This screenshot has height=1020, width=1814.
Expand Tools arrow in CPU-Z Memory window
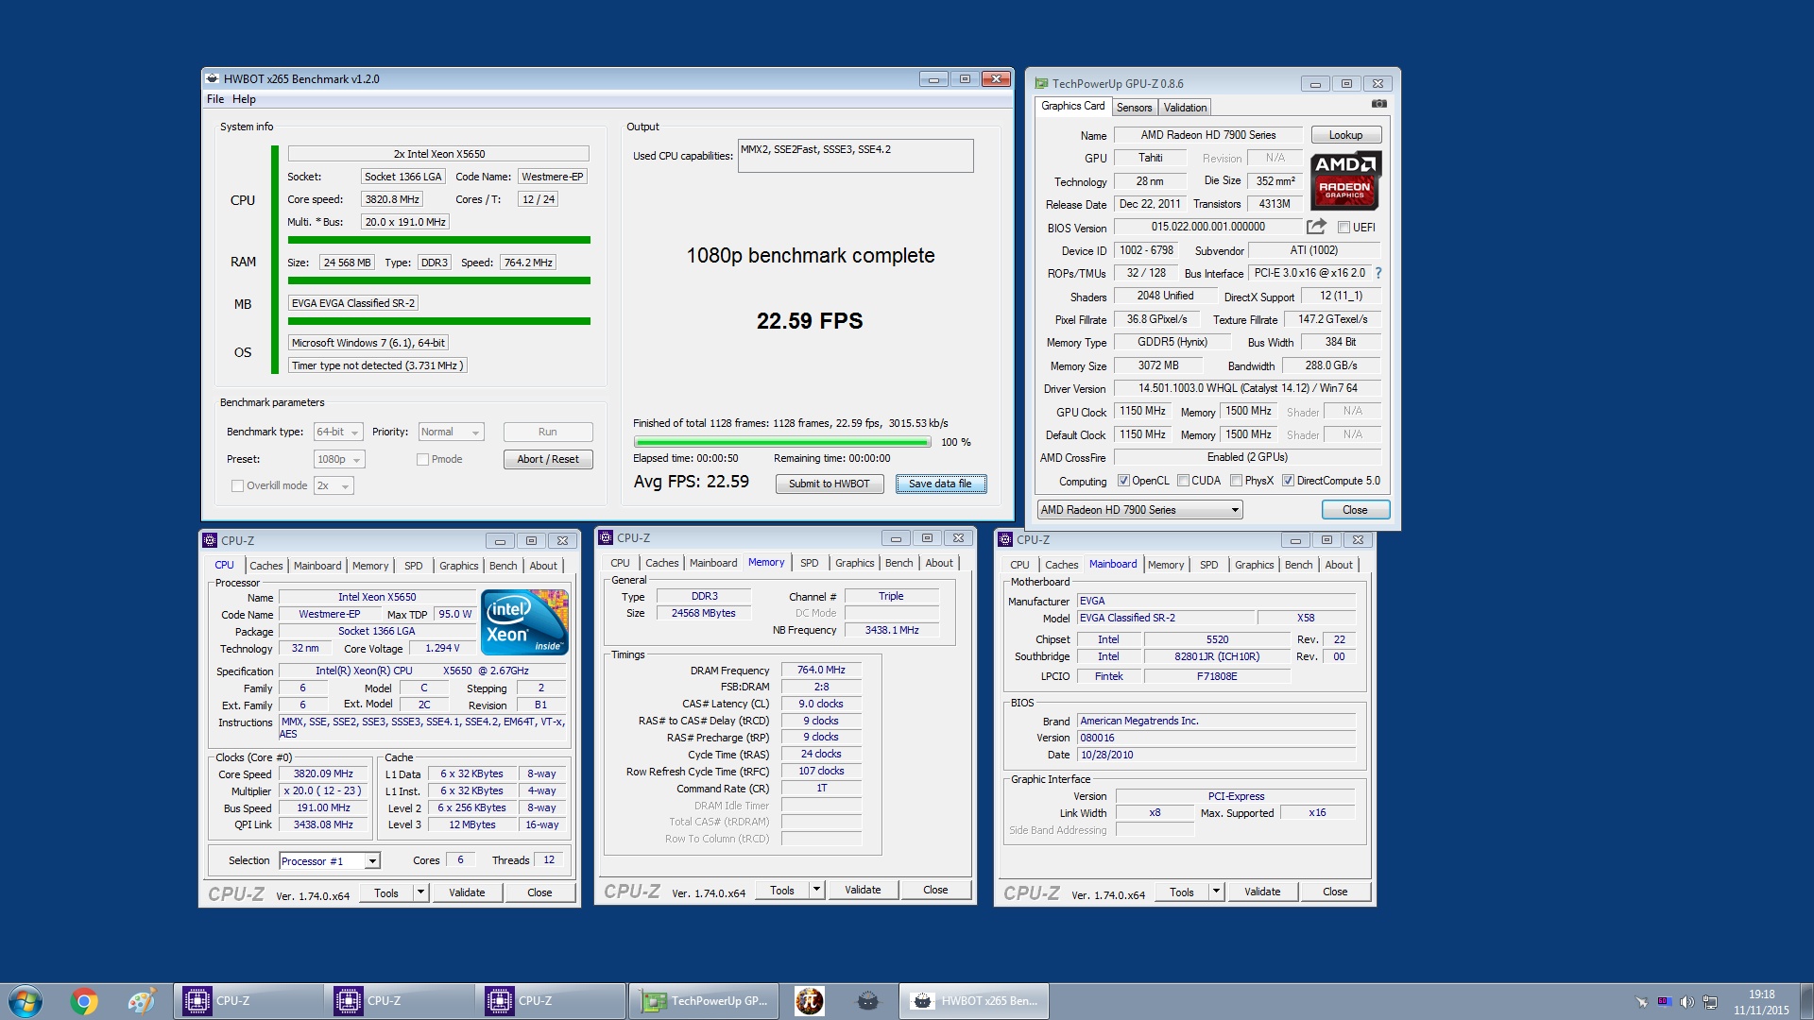pyautogui.click(x=817, y=890)
